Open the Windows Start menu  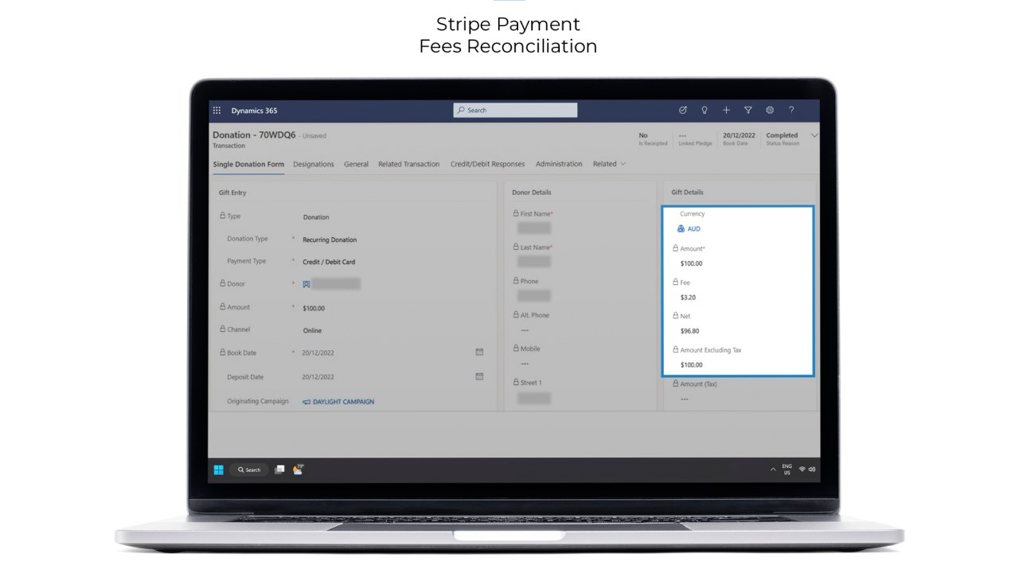click(218, 470)
